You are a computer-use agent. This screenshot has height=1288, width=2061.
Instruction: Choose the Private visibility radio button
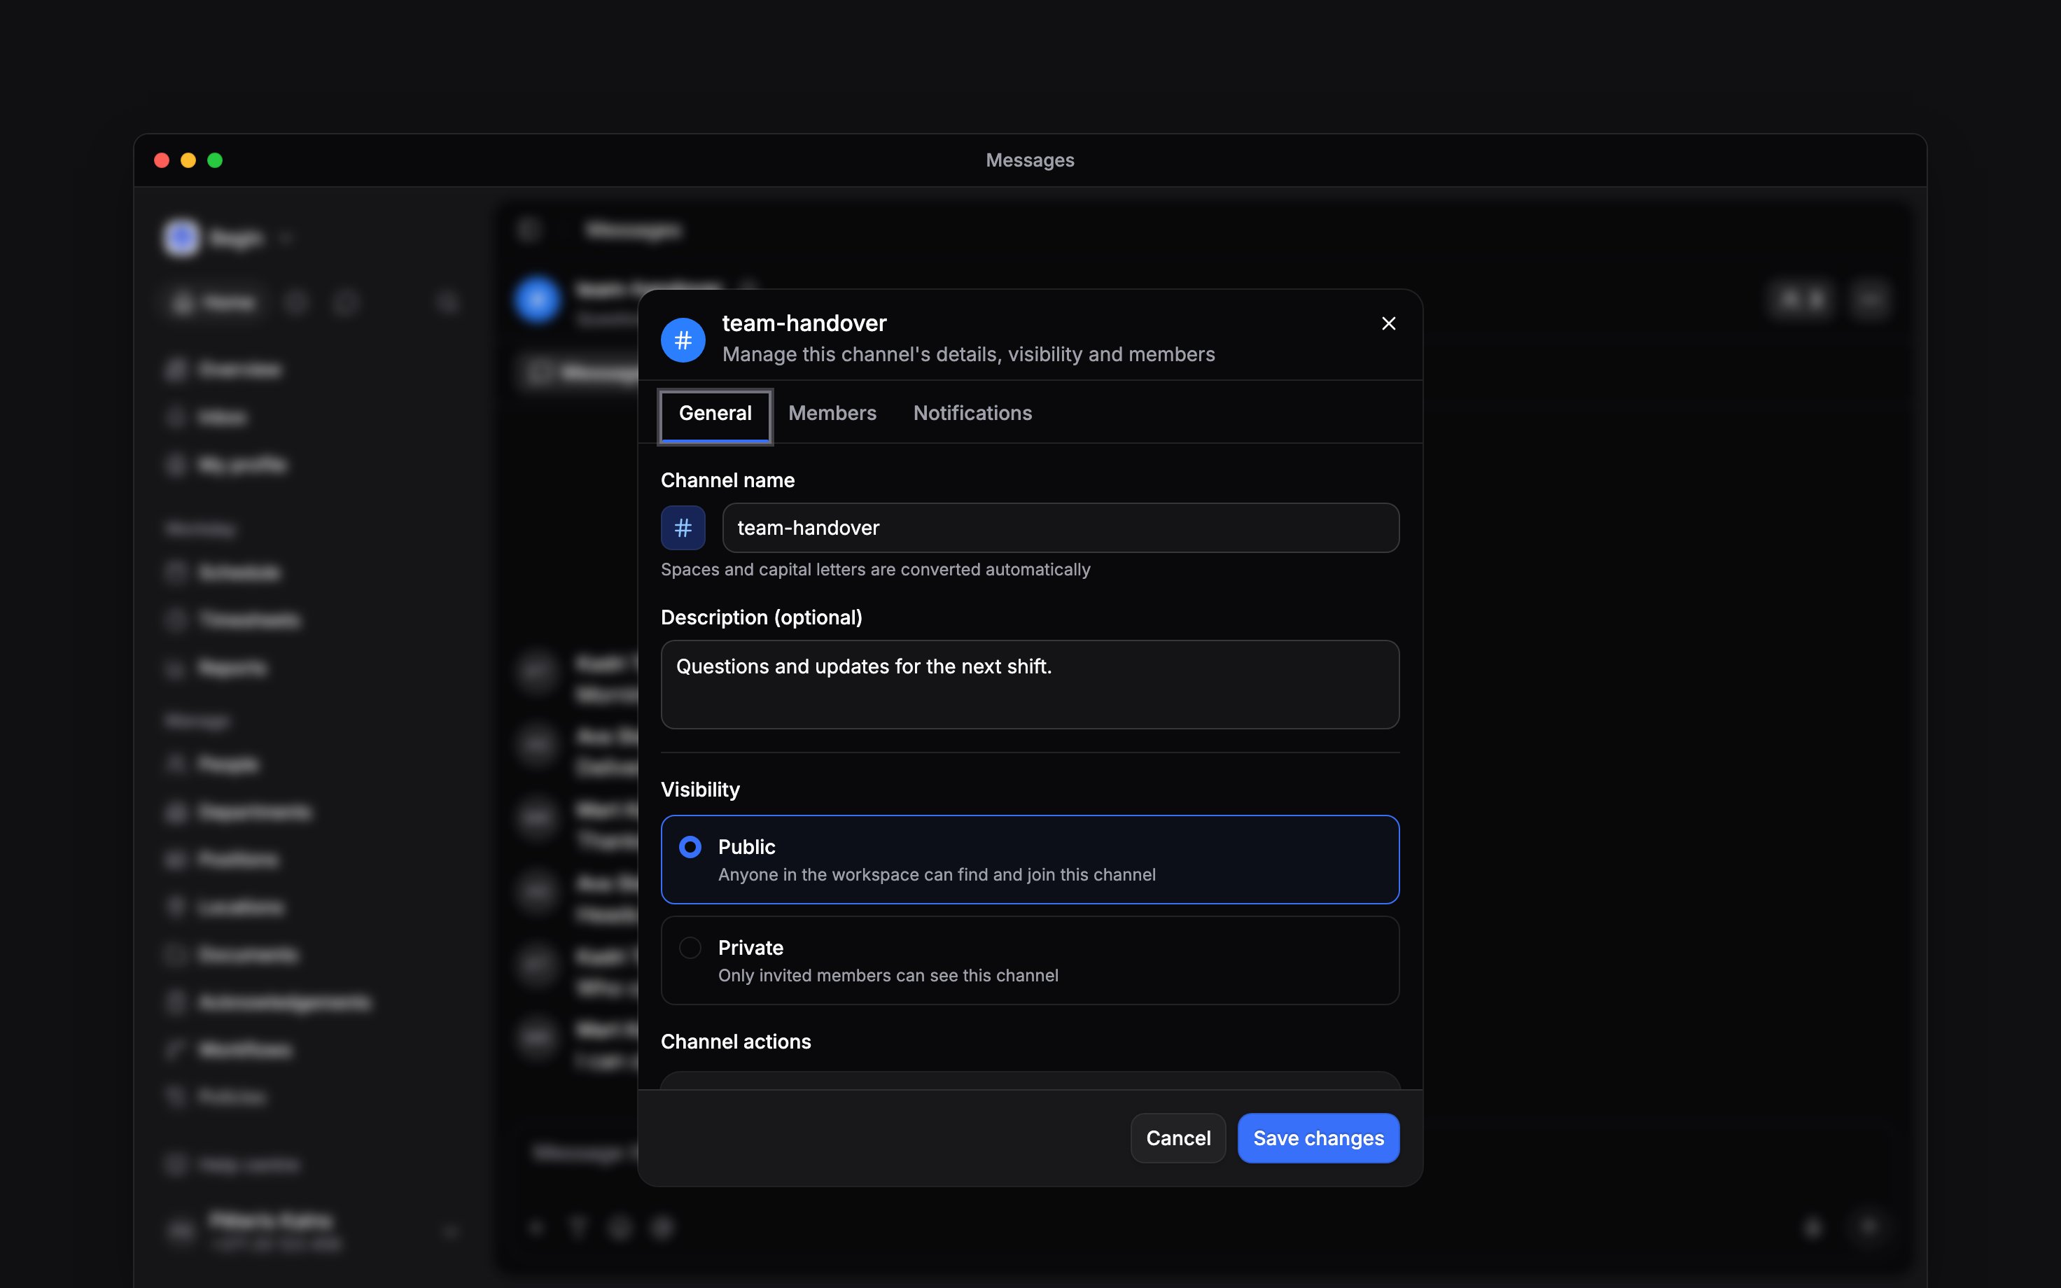click(x=690, y=947)
